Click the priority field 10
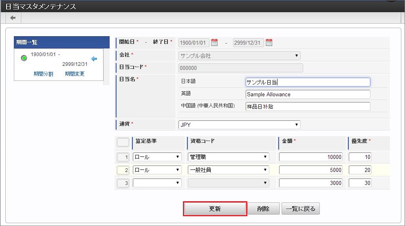The height and width of the screenshot is (226, 405). point(360,157)
